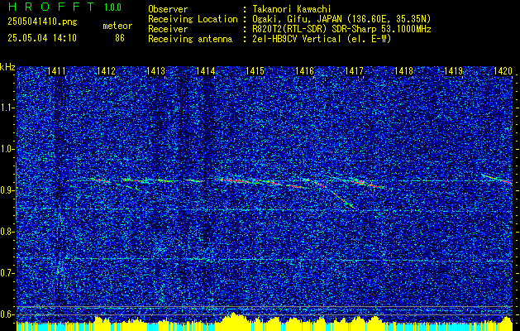Click filename 2505041410.png

point(42,22)
